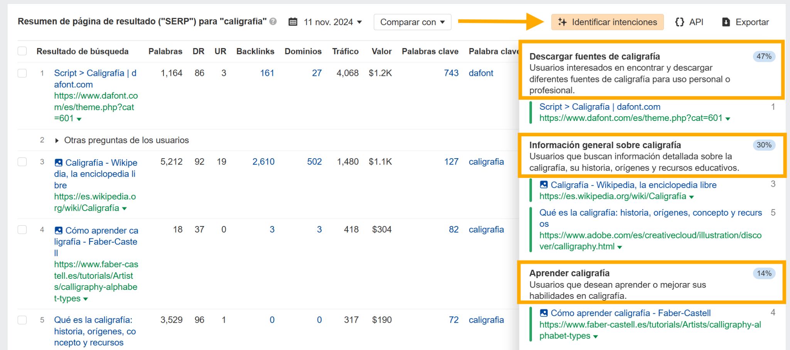Viewport: 790px width, 350px height.
Task: Sort the table by the Backlinks column
Action: (255, 51)
